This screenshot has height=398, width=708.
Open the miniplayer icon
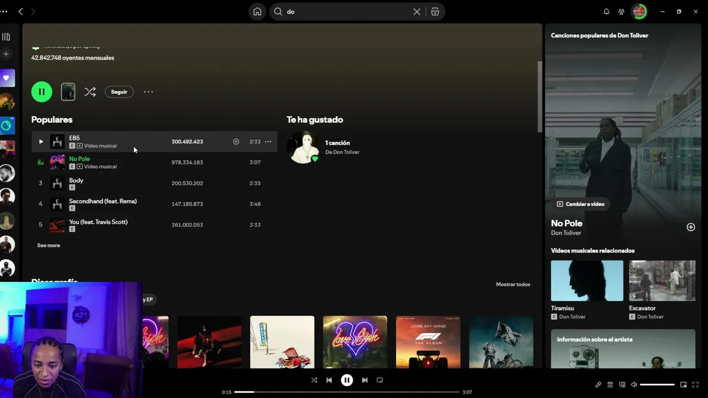pos(684,385)
